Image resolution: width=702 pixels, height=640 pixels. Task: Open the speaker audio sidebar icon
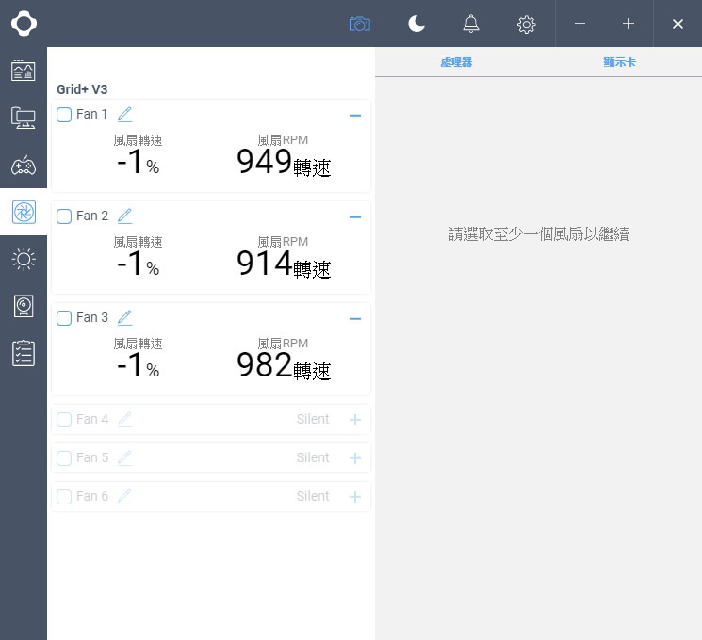[24, 306]
